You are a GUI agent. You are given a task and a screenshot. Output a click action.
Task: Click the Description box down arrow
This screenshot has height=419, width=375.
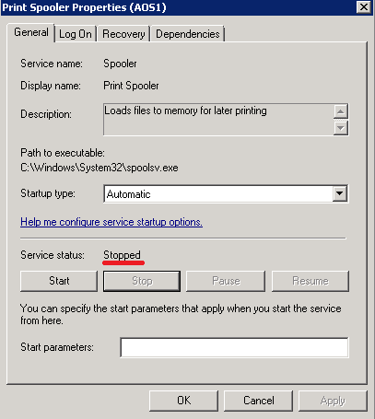coord(341,128)
